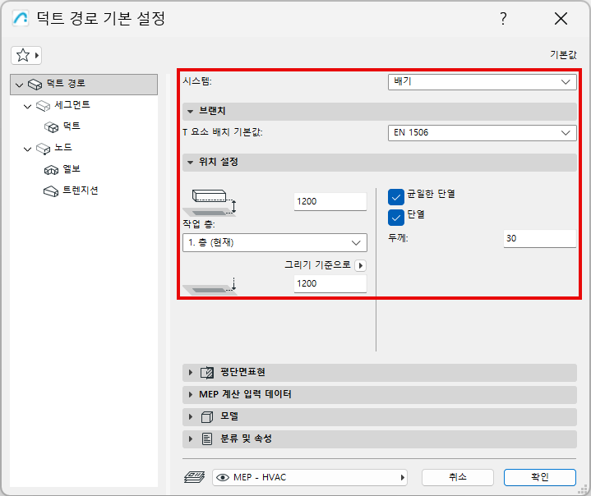
Task: Select the 엘보 tree item
Action: tap(72, 169)
